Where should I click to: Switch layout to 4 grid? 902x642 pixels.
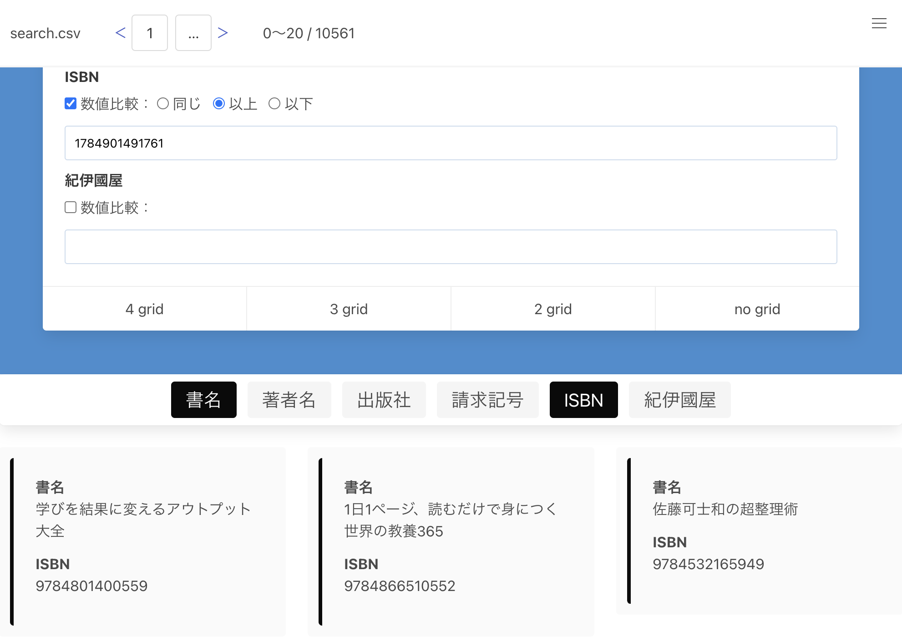pyautogui.click(x=144, y=309)
